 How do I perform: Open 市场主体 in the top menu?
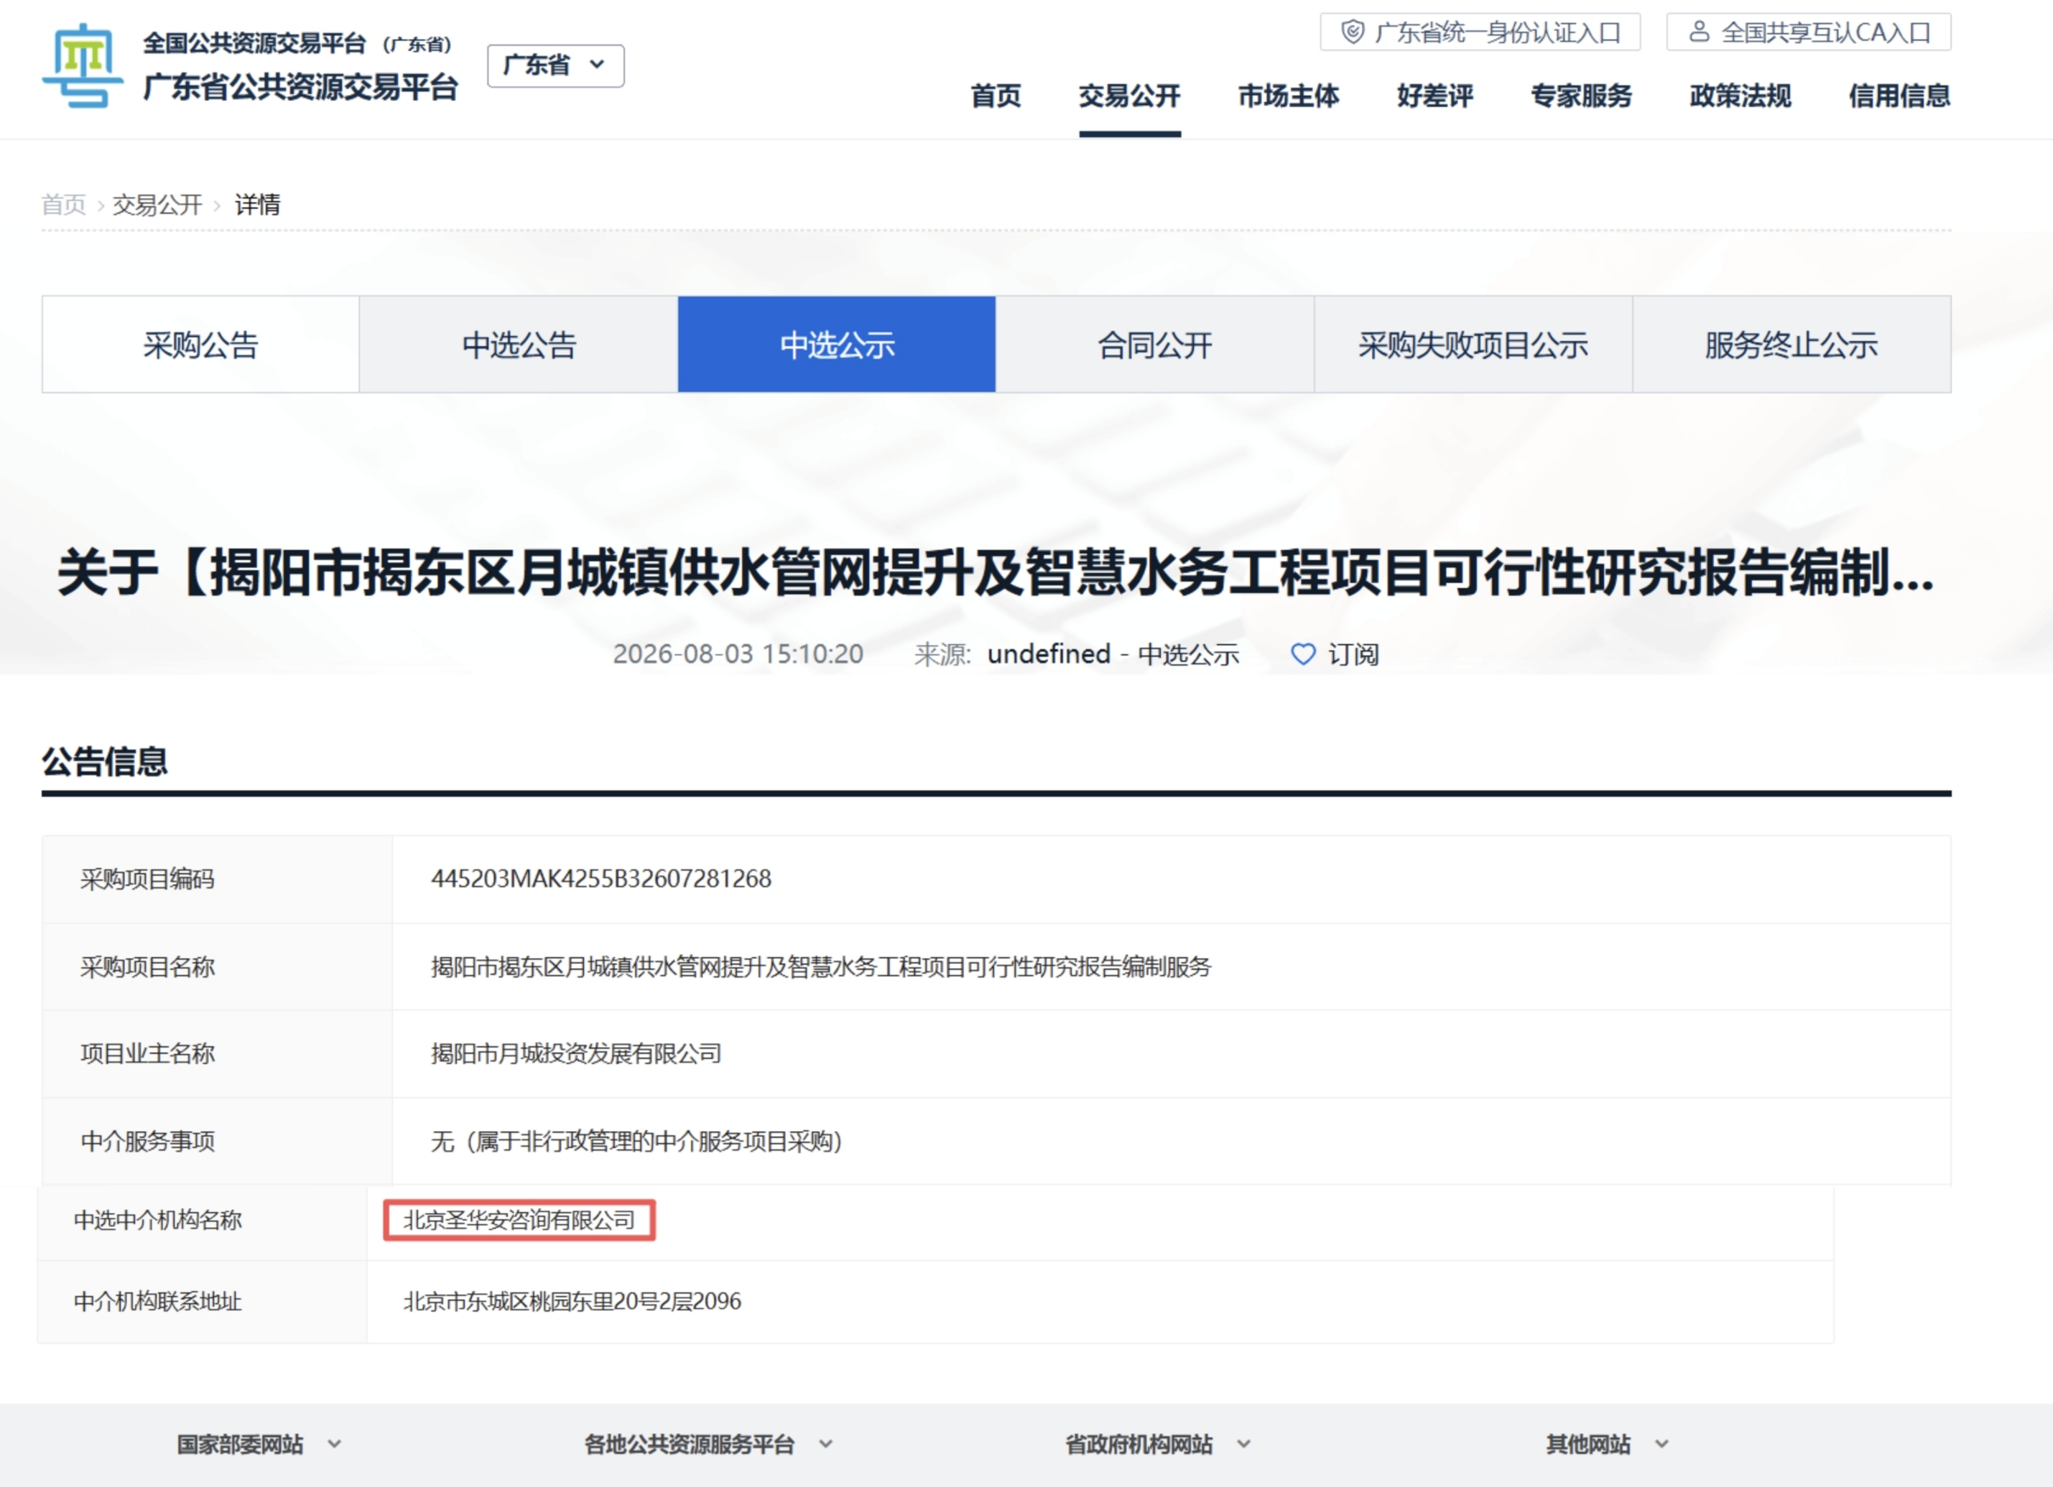click(1288, 95)
